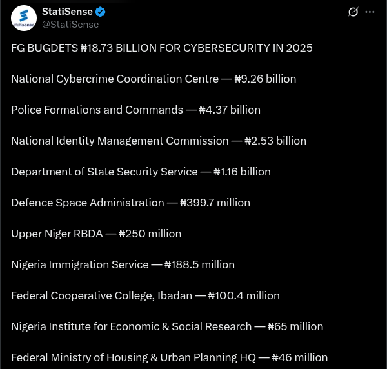
Task: Click the Grok explain icon
Action: [x=353, y=12]
